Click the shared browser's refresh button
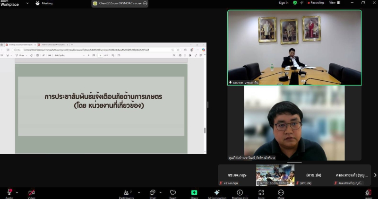The image size is (378, 199). pyautogui.click(x=8, y=50)
